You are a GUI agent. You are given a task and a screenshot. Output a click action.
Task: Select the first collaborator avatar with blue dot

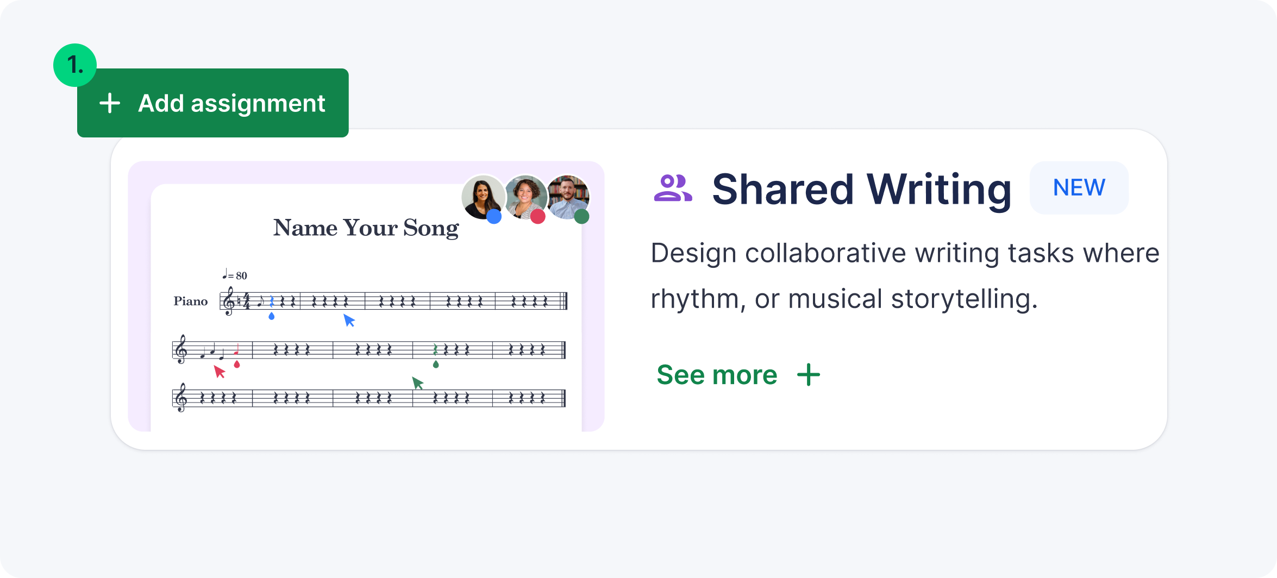(483, 198)
